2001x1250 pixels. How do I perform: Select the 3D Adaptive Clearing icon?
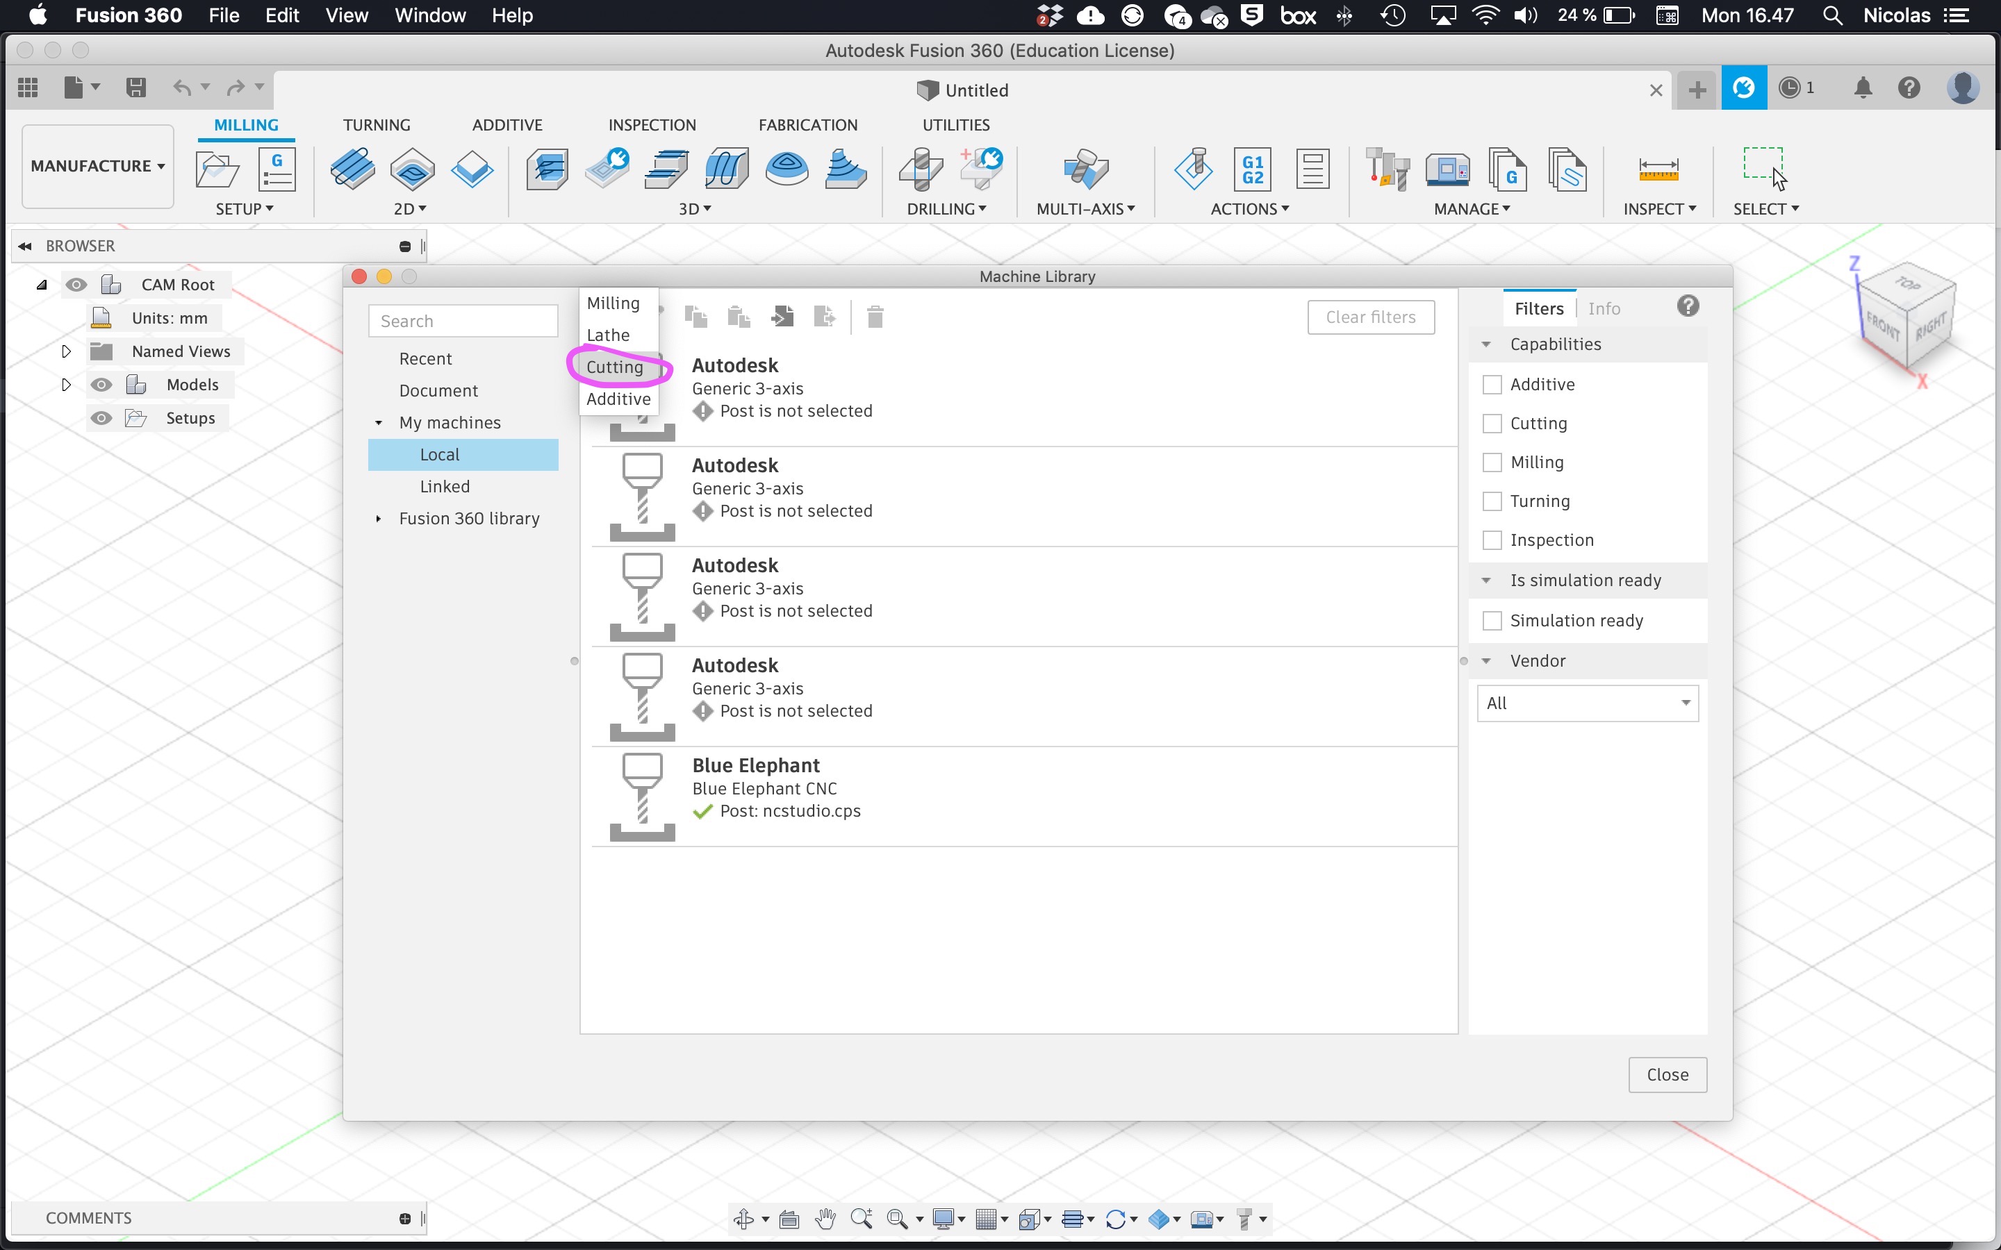(x=547, y=169)
